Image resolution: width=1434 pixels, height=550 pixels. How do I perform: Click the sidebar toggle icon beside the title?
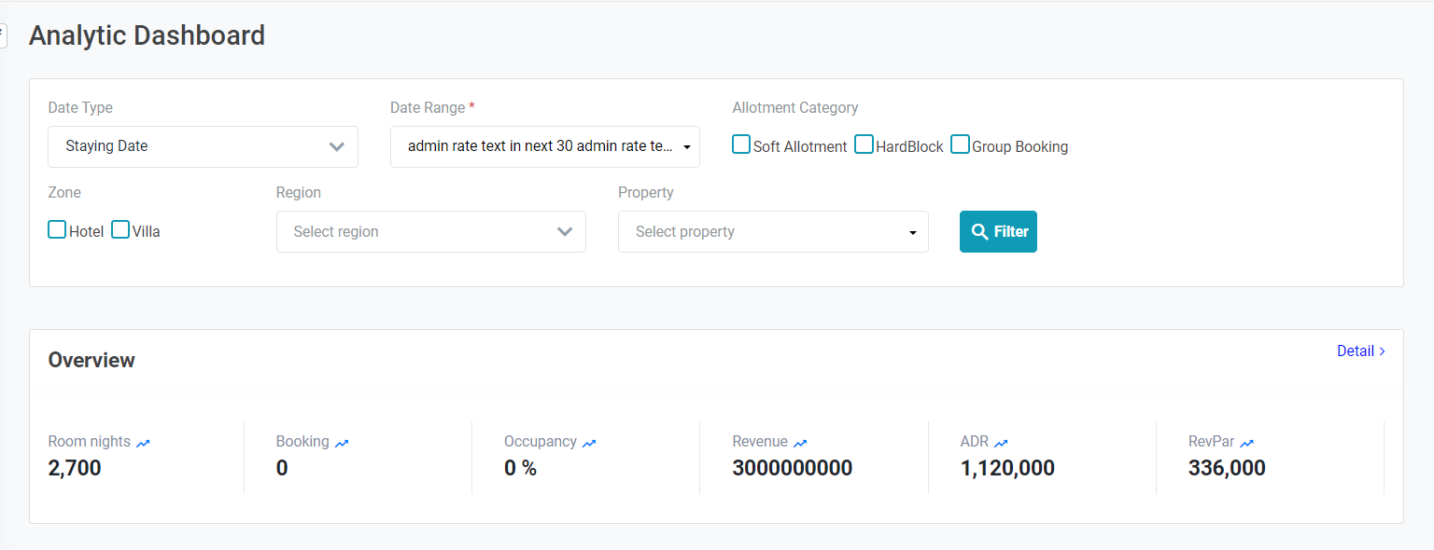[3, 37]
